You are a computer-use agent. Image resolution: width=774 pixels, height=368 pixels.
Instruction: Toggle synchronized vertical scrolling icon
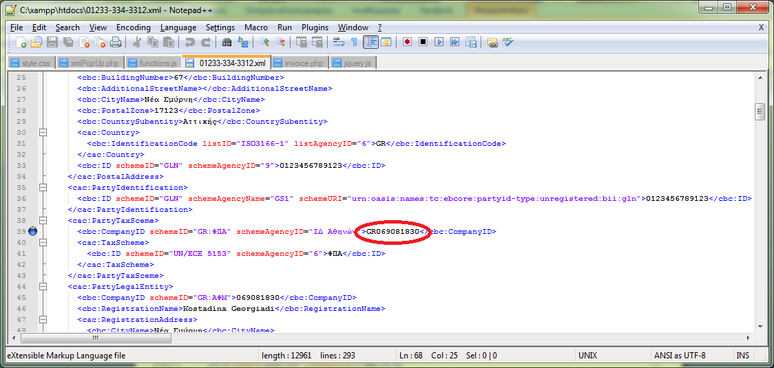coord(301,43)
